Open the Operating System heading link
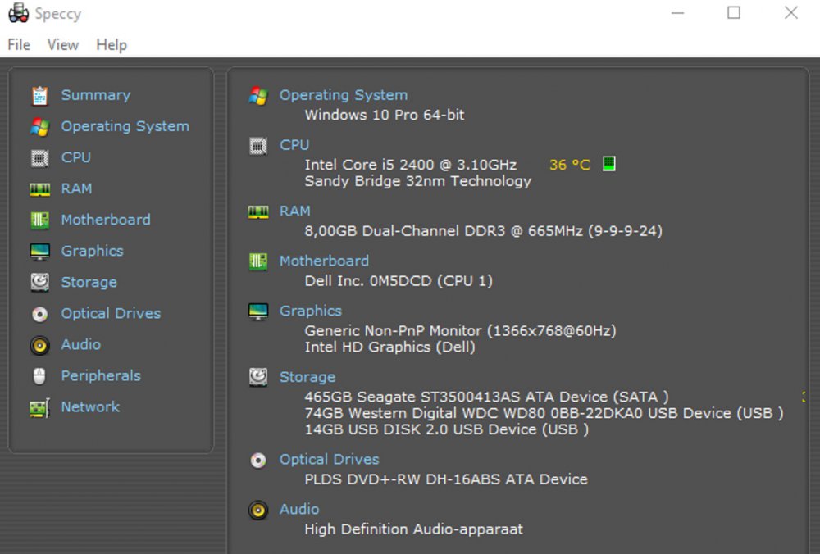 [343, 95]
